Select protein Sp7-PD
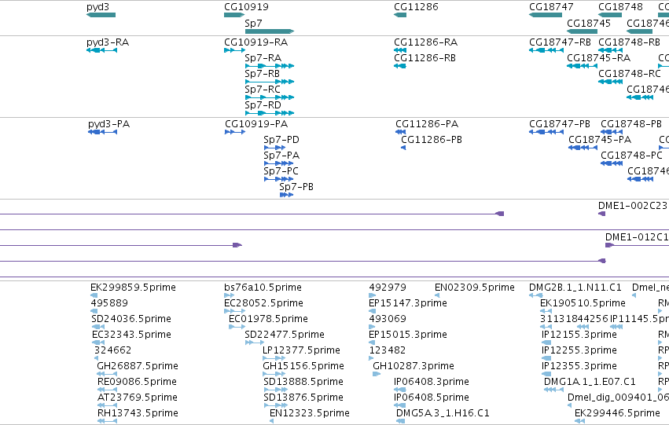The image size is (669, 425). click(275, 148)
